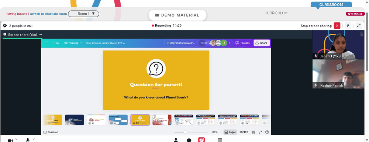Select slide thumbnail 97
Viewport: 369px width, 142px height.
(96, 120)
